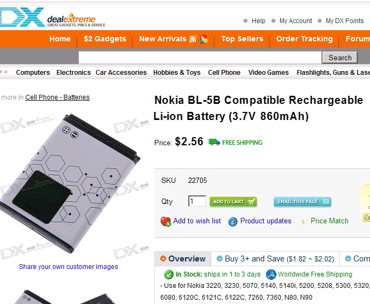Image resolution: width=370 pixels, height=304 pixels.
Task: Click the Qty quantity input box
Action: [197, 201]
